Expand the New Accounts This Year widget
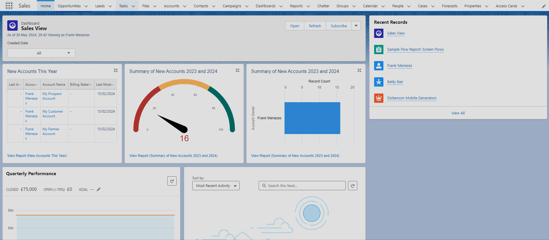This screenshot has height=240, width=549. tap(116, 70)
